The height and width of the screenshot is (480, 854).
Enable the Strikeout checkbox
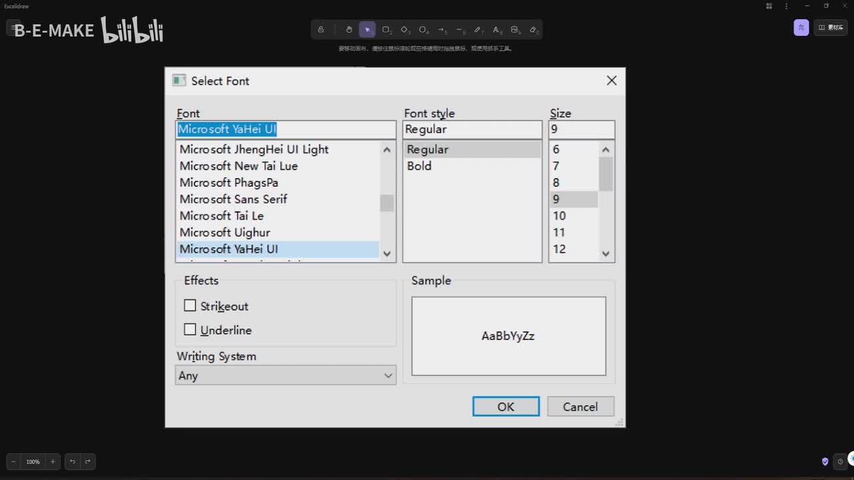[x=190, y=305]
